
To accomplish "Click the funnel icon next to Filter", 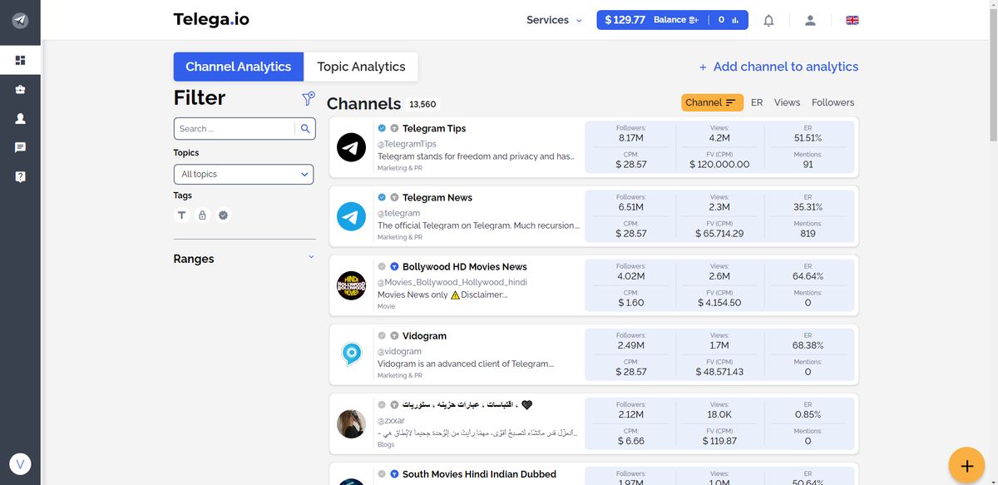I will (309, 97).
